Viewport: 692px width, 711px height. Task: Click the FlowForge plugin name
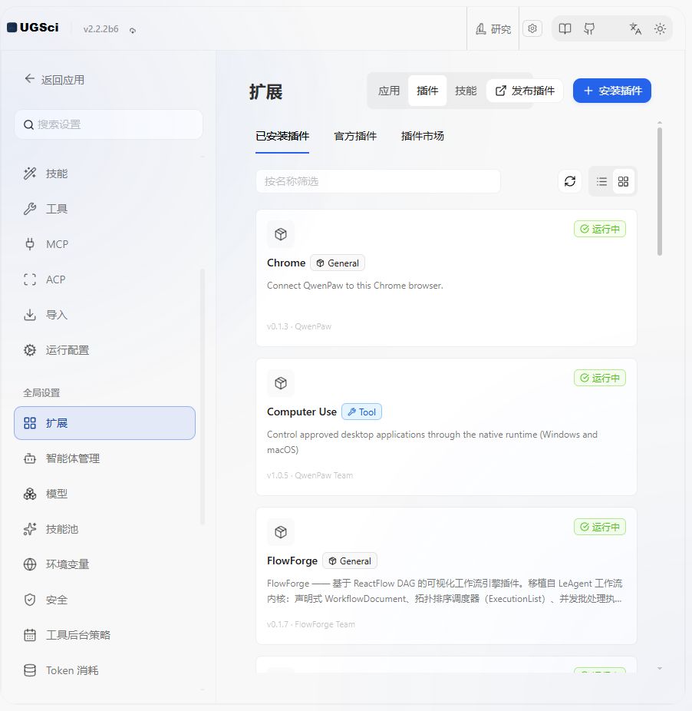pyautogui.click(x=292, y=561)
